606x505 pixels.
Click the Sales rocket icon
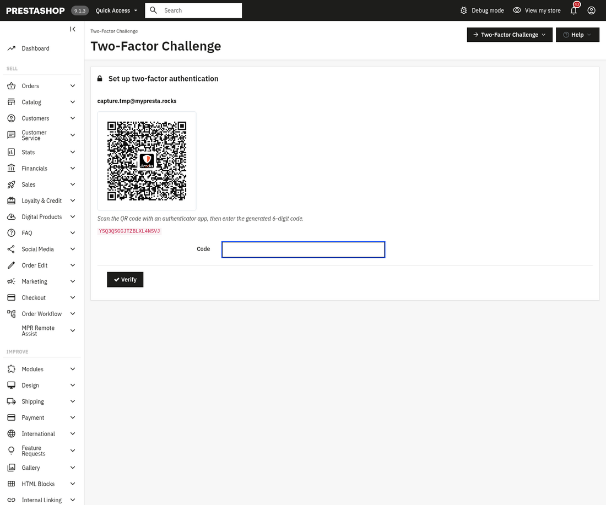(x=11, y=184)
